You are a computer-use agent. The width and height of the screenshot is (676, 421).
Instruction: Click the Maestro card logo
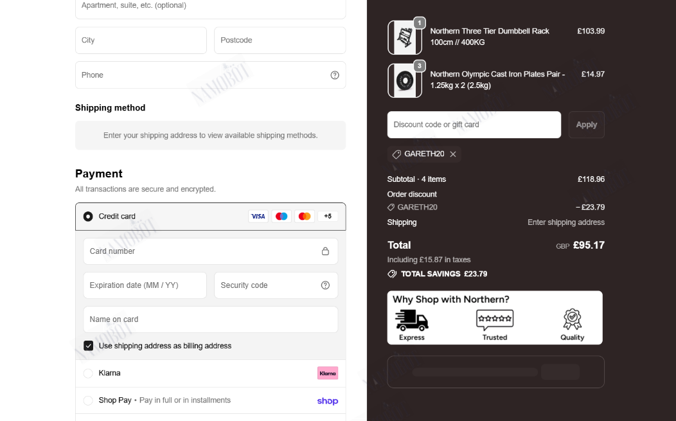click(281, 216)
